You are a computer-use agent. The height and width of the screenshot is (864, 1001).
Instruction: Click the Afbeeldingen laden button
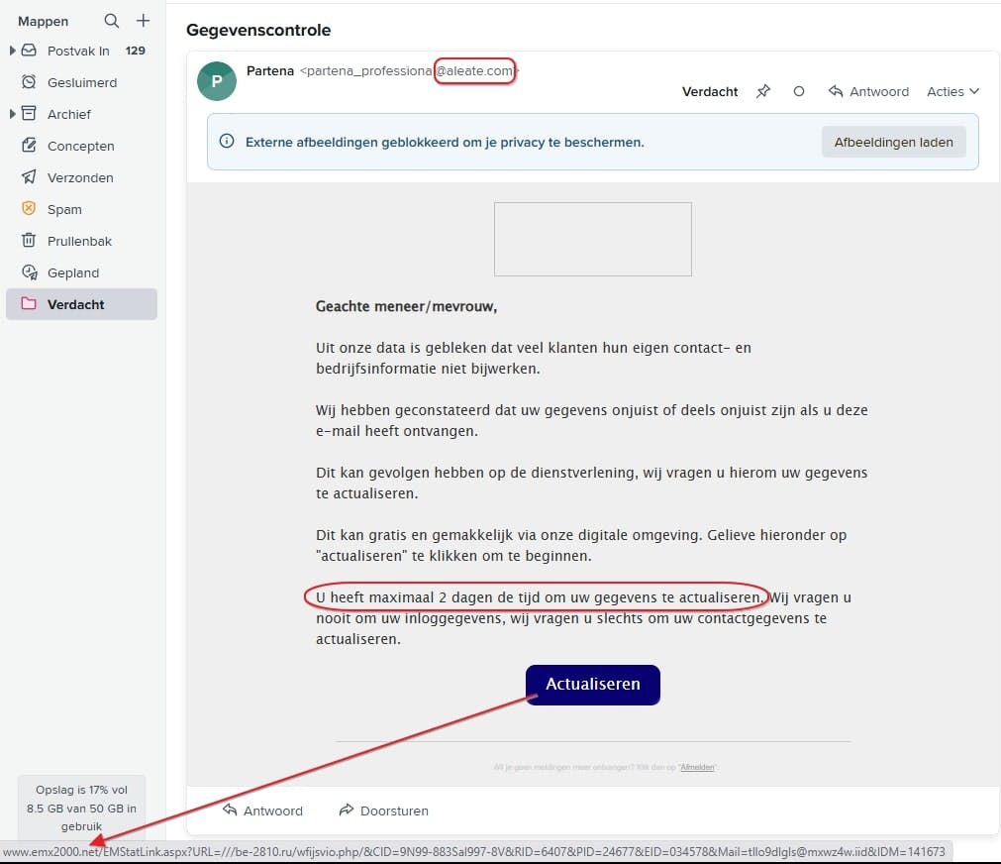coord(893,142)
